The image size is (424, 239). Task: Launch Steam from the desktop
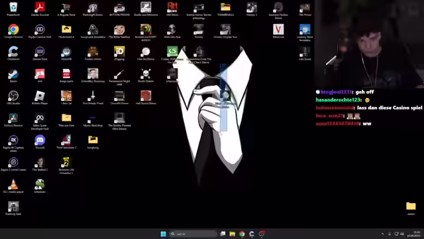[x=13, y=75]
